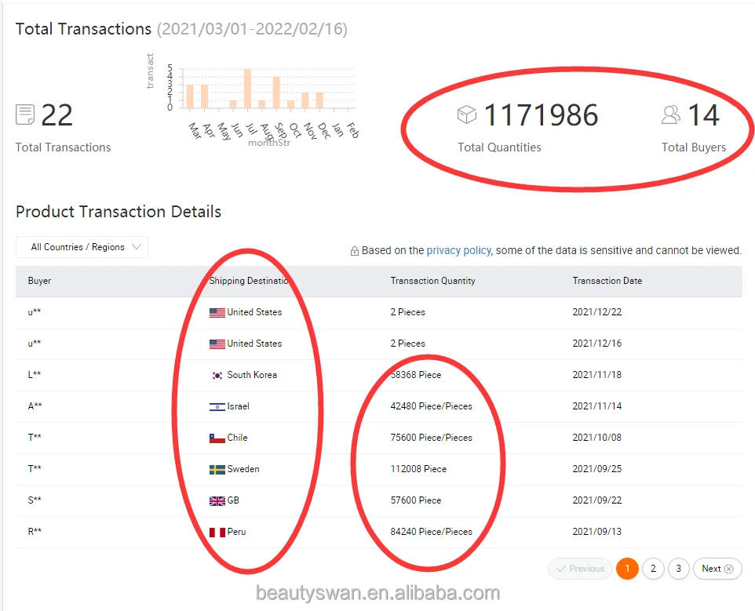Click the Total Transactions document icon
Image resolution: width=755 pixels, height=611 pixels.
[x=25, y=115]
